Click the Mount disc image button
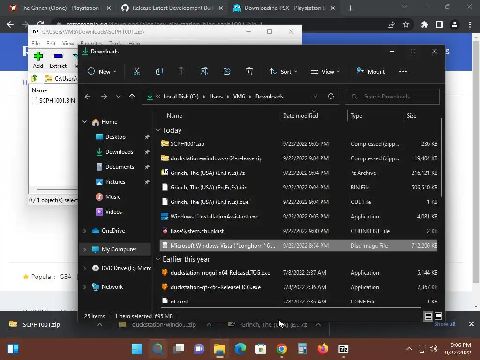The image size is (480, 360). pyautogui.click(x=371, y=71)
